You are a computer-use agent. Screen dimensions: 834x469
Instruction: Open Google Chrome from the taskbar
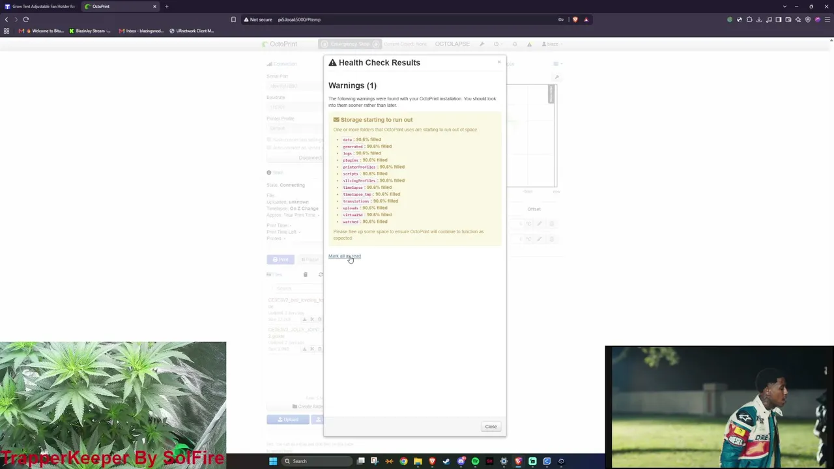pyautogui.click(x=403, y=461)
